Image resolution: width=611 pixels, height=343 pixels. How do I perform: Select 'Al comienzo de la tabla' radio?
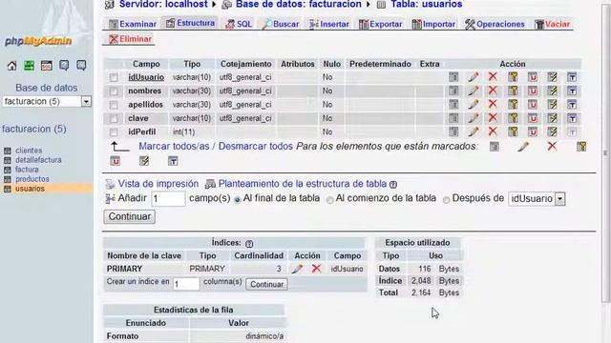(329, 199)
